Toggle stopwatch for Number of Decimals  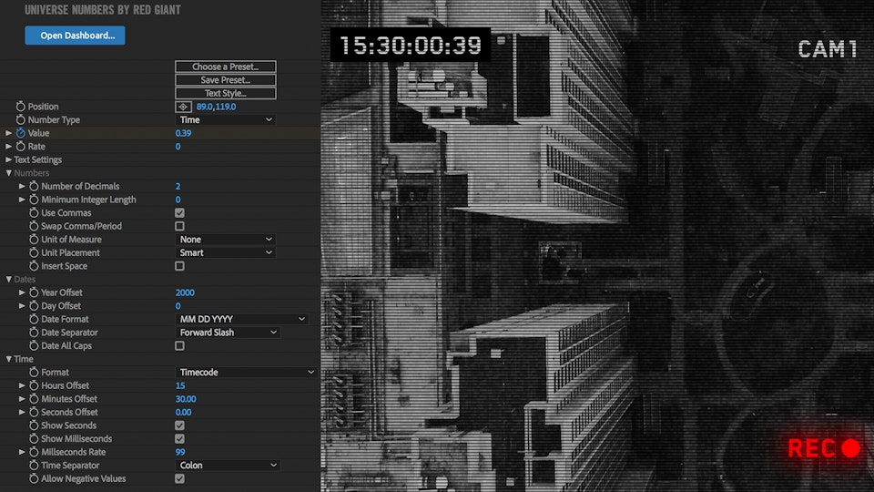[34, 187]
